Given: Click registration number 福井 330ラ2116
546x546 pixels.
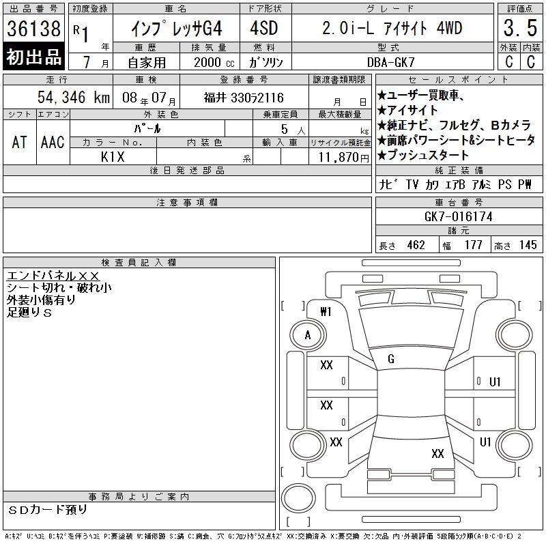Looking at the screenshot, I should (x=244, y=98).
